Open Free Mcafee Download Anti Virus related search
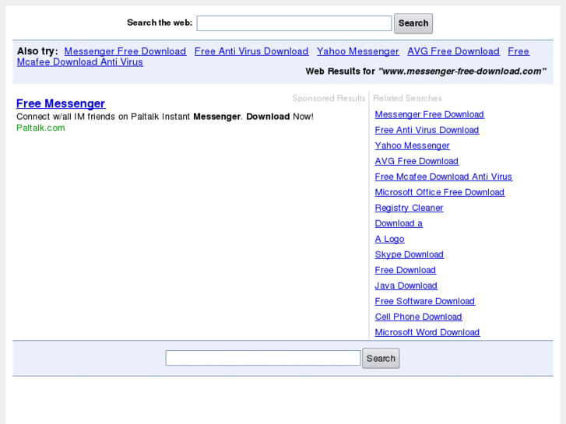 [x=443, y=177]
